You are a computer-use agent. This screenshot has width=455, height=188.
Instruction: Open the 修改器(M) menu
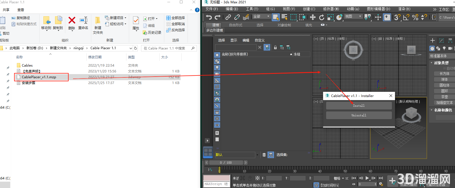click(331, 9)
